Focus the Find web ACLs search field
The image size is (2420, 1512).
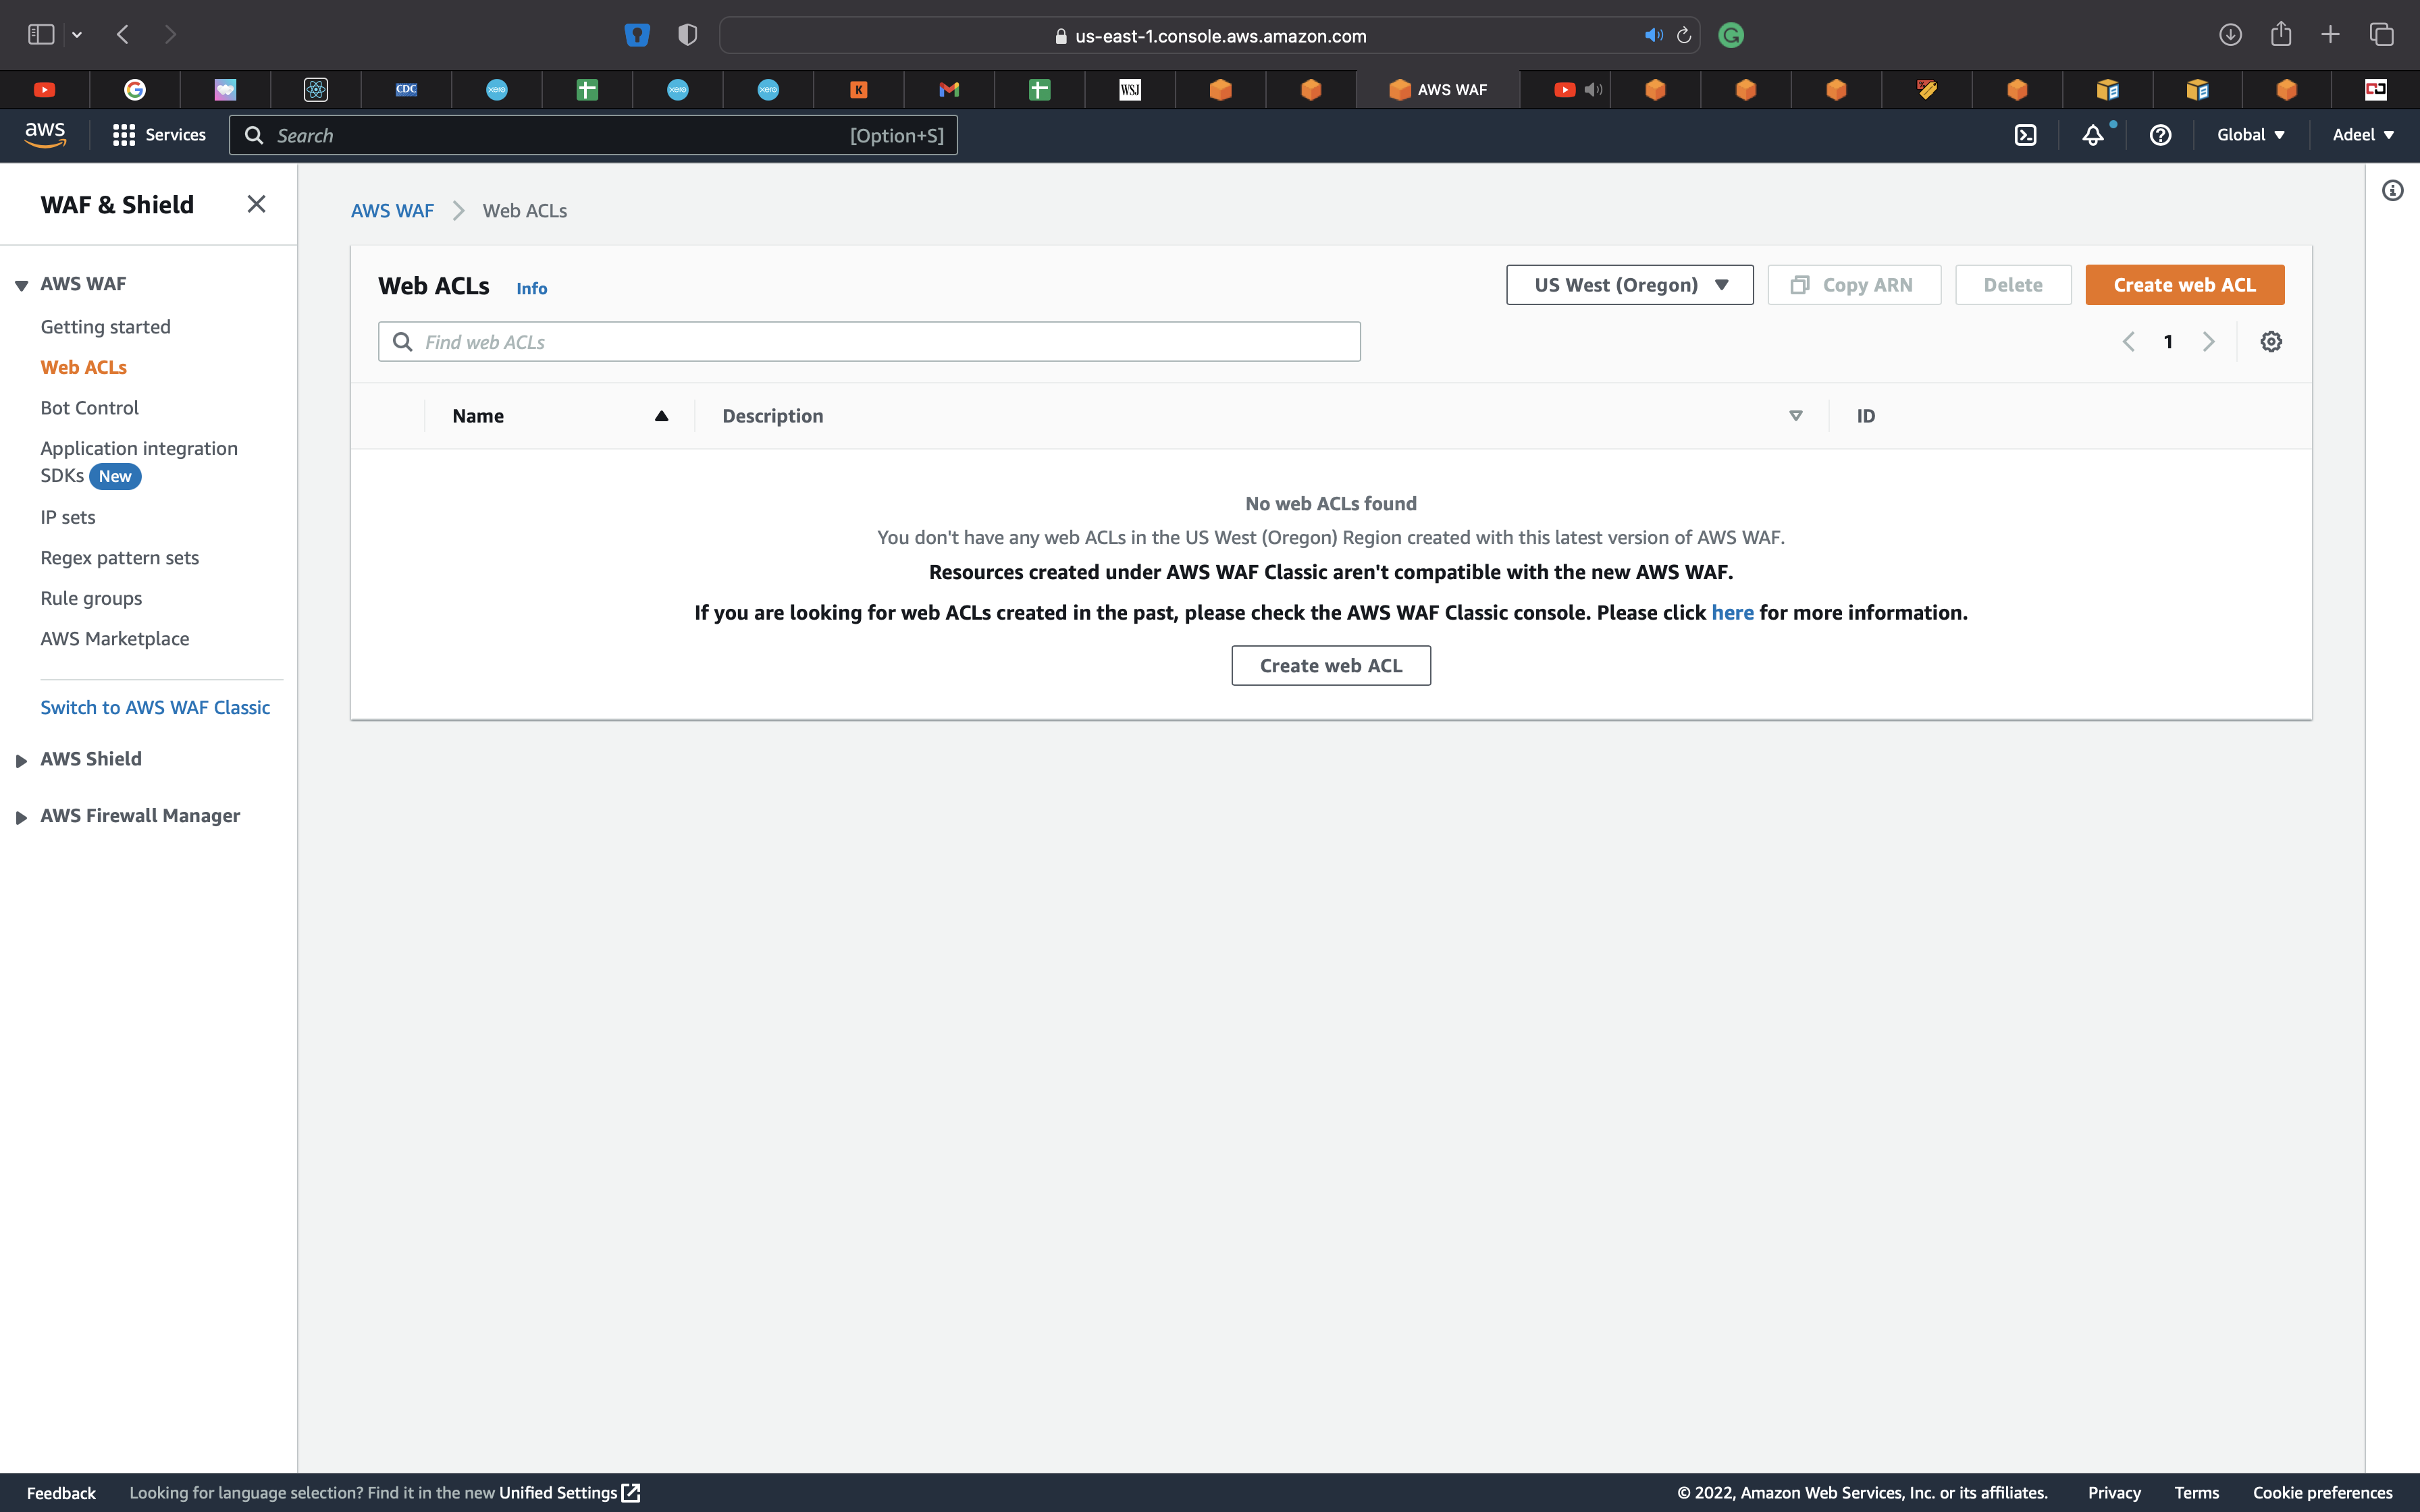(x=869, y=342)
